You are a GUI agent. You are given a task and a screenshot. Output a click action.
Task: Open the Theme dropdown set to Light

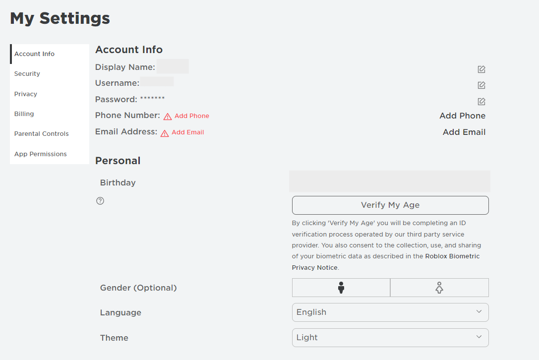390,338
